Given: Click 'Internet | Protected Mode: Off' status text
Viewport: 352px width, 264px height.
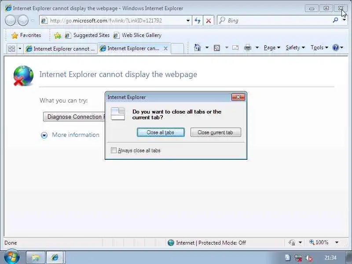Looking at the screenshot, I should pyautogui.click(x=211, y=243).
